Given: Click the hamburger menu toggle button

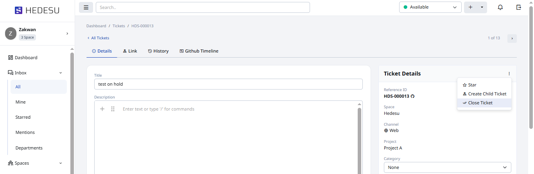Looking at the screenshot, I should click(86, 7).
